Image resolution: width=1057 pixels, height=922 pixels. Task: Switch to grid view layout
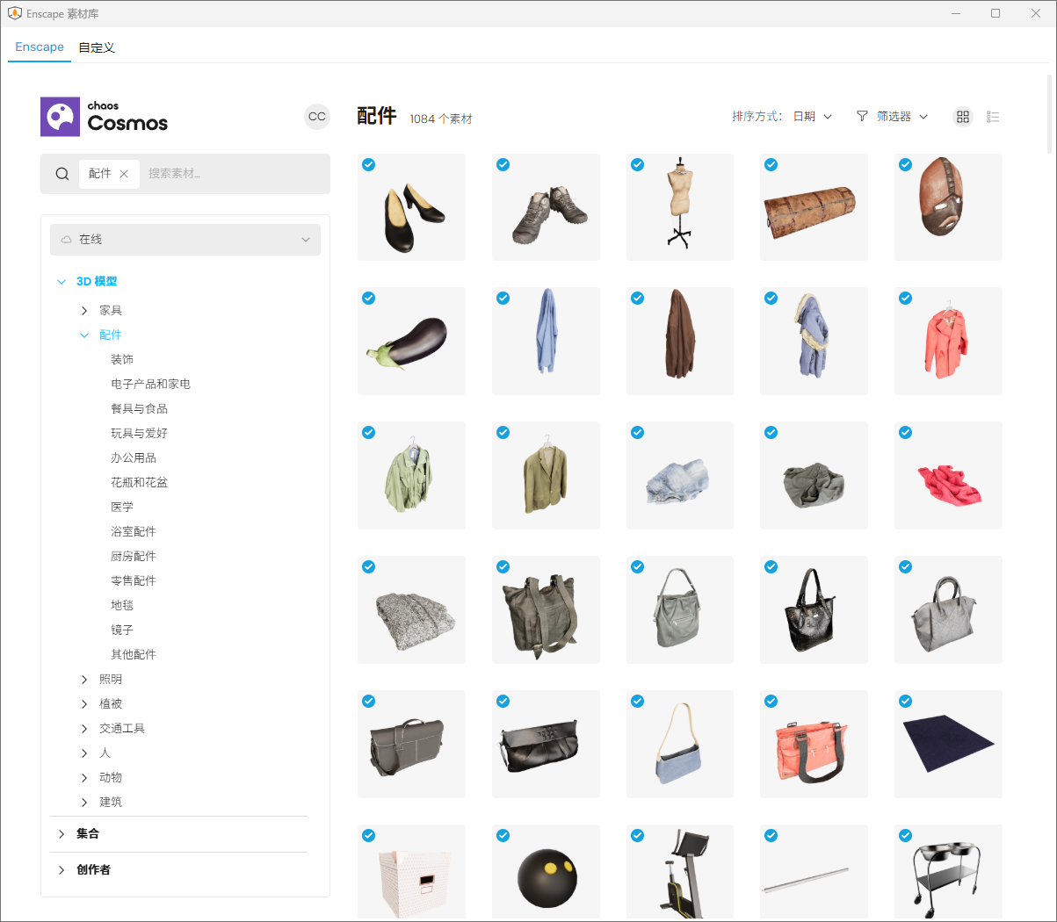point(963,117)
